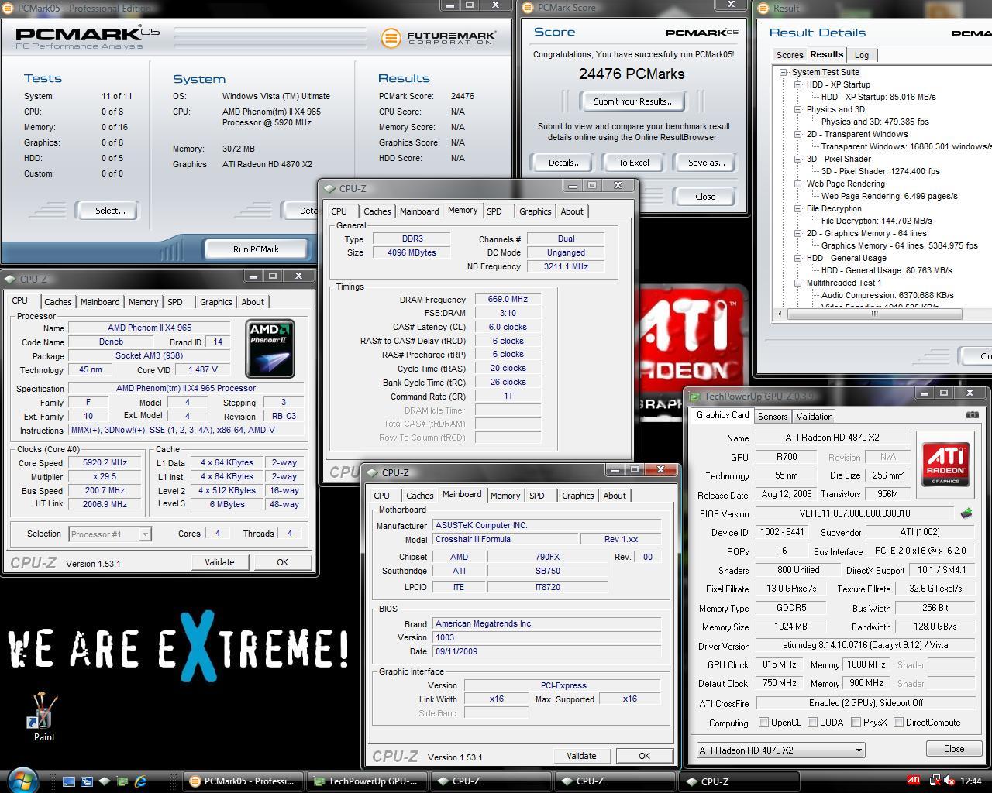Click the Core Speed 5920.2 MHz field
This screenshot has width=992, height=793.
click(105, 462)
